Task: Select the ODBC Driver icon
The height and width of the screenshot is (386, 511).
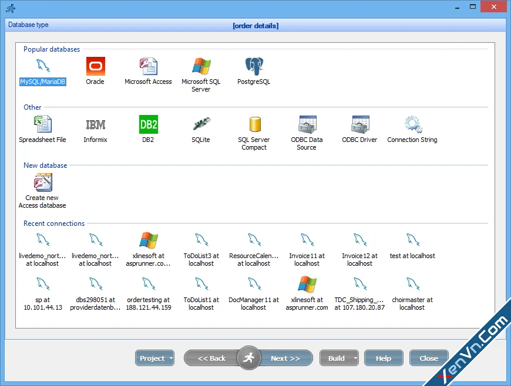Action: click(360, 124)
